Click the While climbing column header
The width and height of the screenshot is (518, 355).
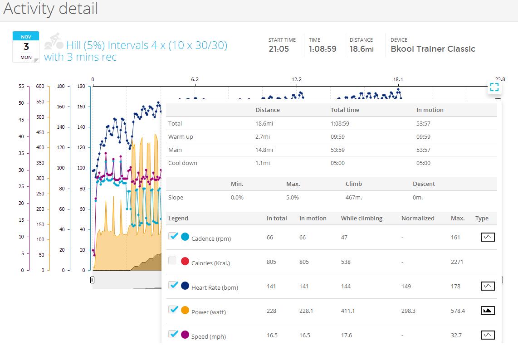coord(362,218)
